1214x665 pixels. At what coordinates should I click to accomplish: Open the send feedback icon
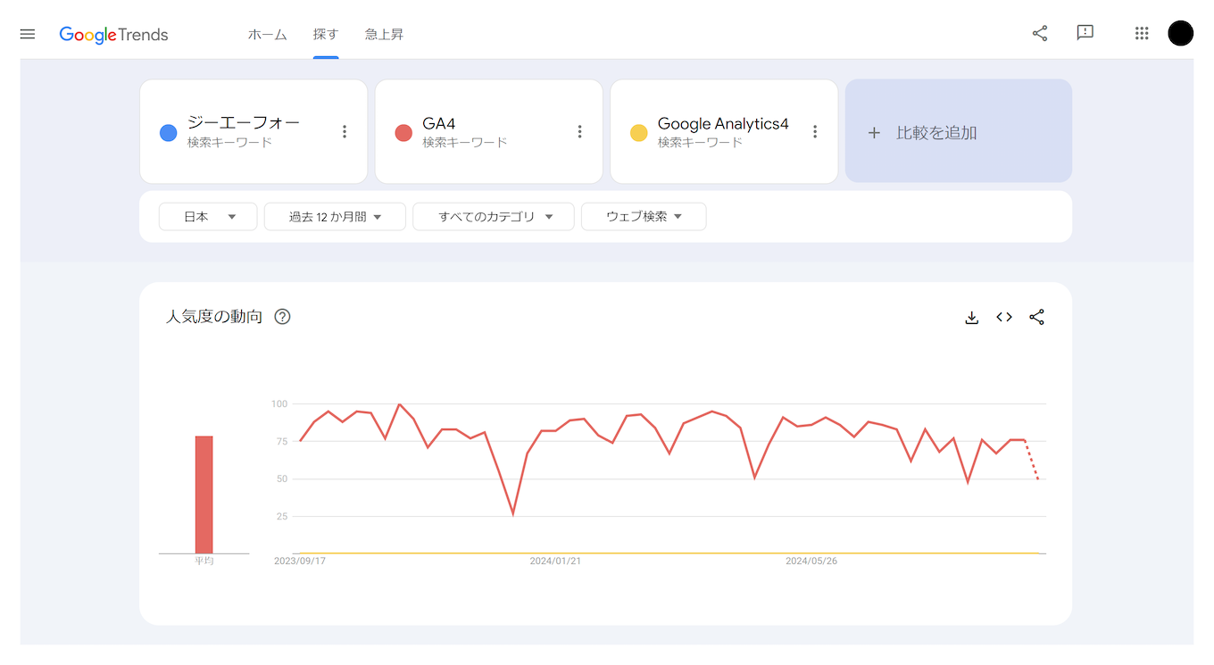point(1085,33)
